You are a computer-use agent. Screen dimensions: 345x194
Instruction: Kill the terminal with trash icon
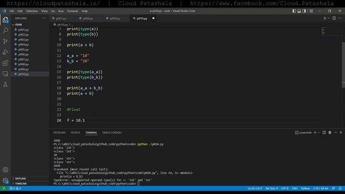(330, 133)
